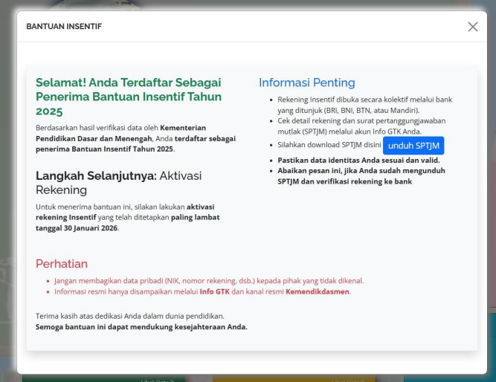The image size is (496, 382).
Task: Click the Silahkan download SPTJM disini text
Action: tap(329, 146)
